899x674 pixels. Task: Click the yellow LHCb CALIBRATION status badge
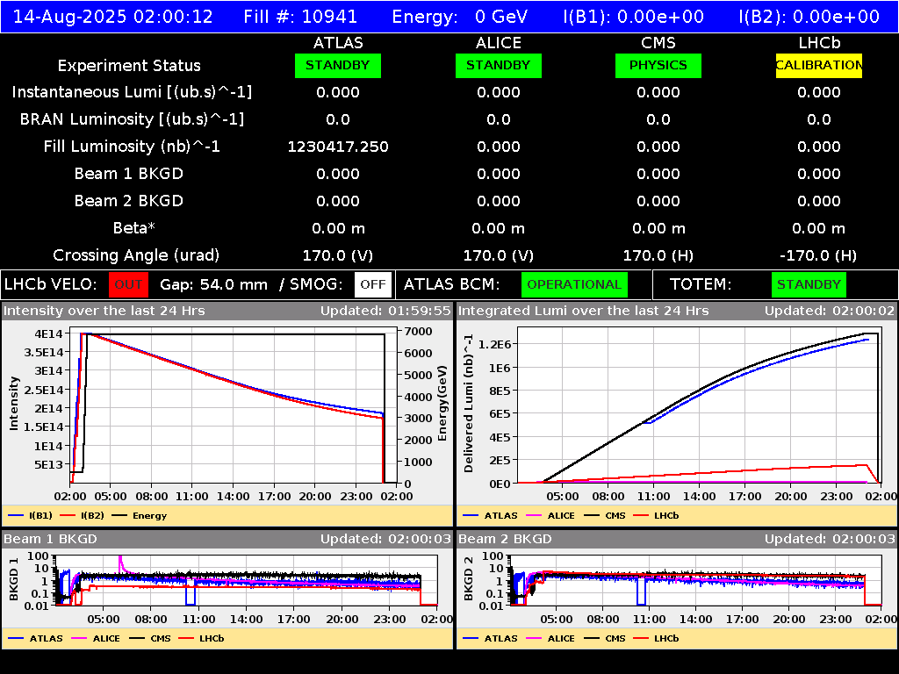coord(819,66)
